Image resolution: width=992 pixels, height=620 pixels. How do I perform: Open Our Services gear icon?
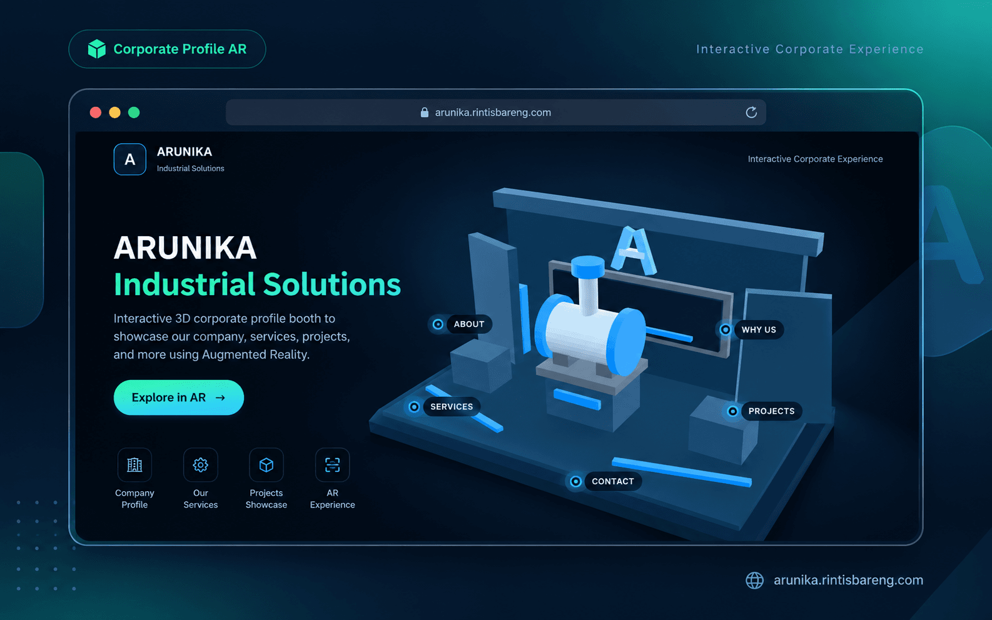(x=201, y=465)
